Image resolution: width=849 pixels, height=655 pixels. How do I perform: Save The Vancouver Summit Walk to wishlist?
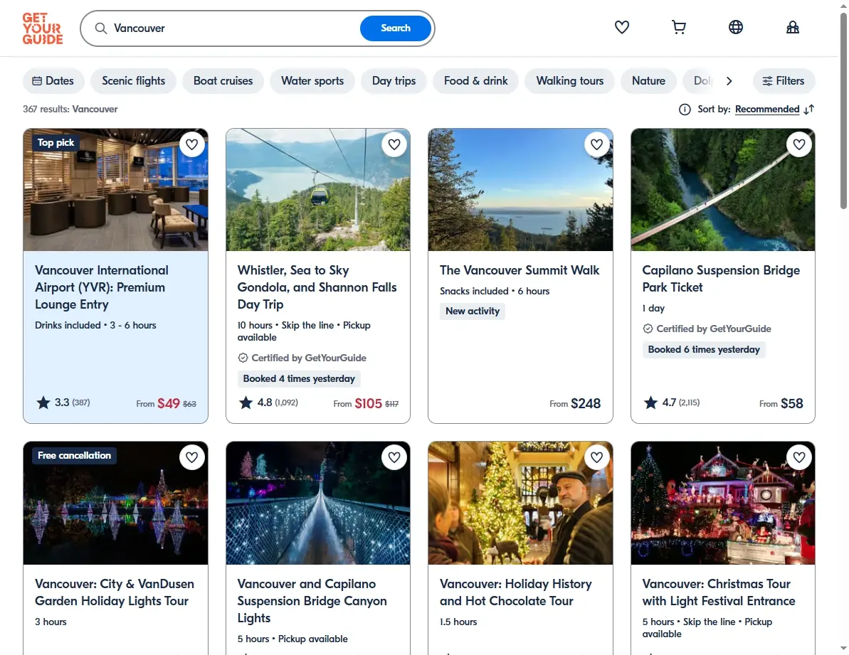coord(596,144)
